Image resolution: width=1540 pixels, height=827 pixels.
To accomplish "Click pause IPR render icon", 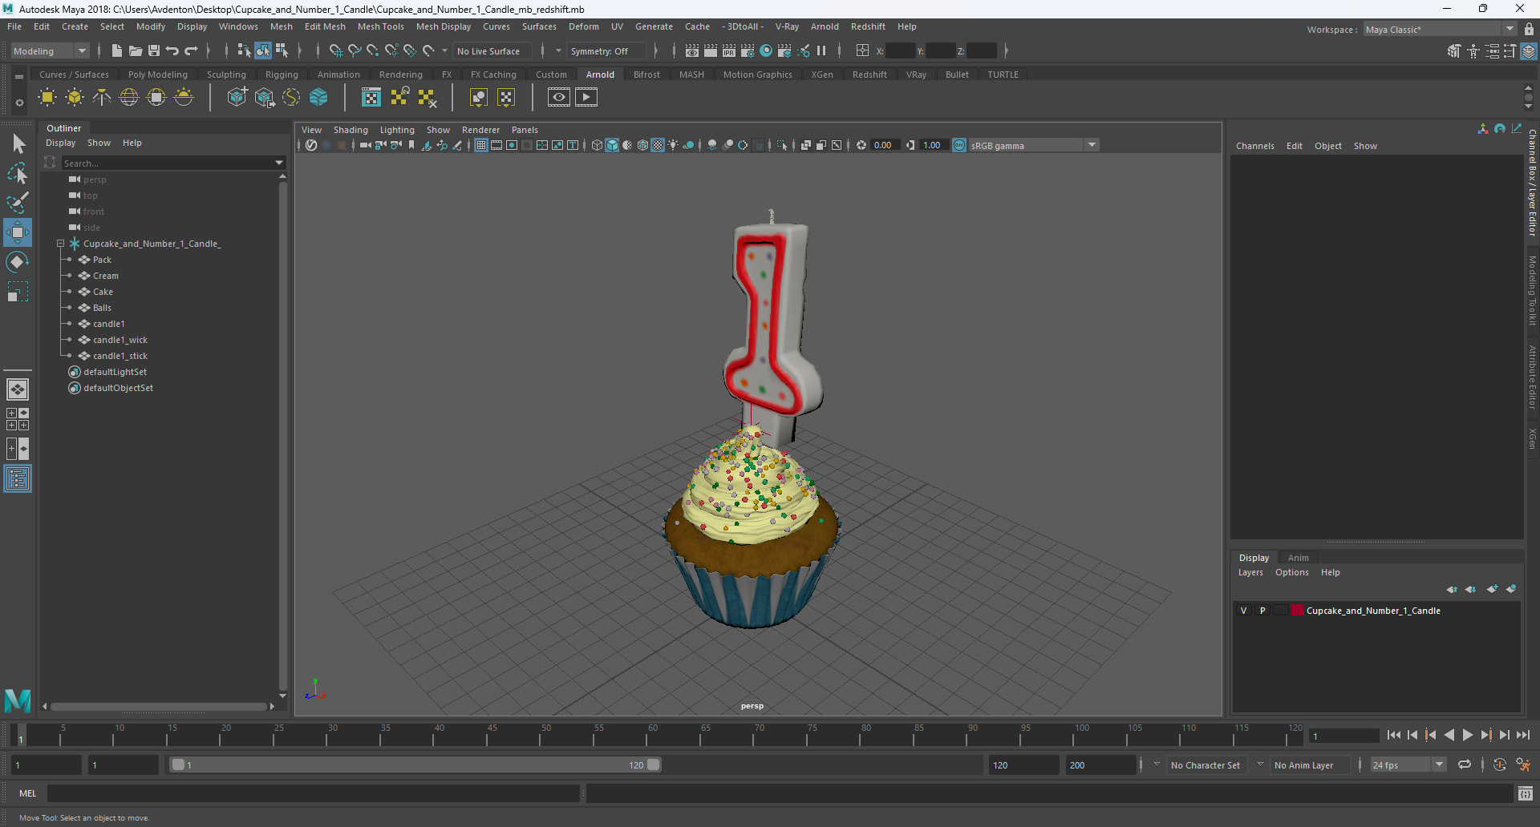I will pyautogui.click(x=821, y=50).
